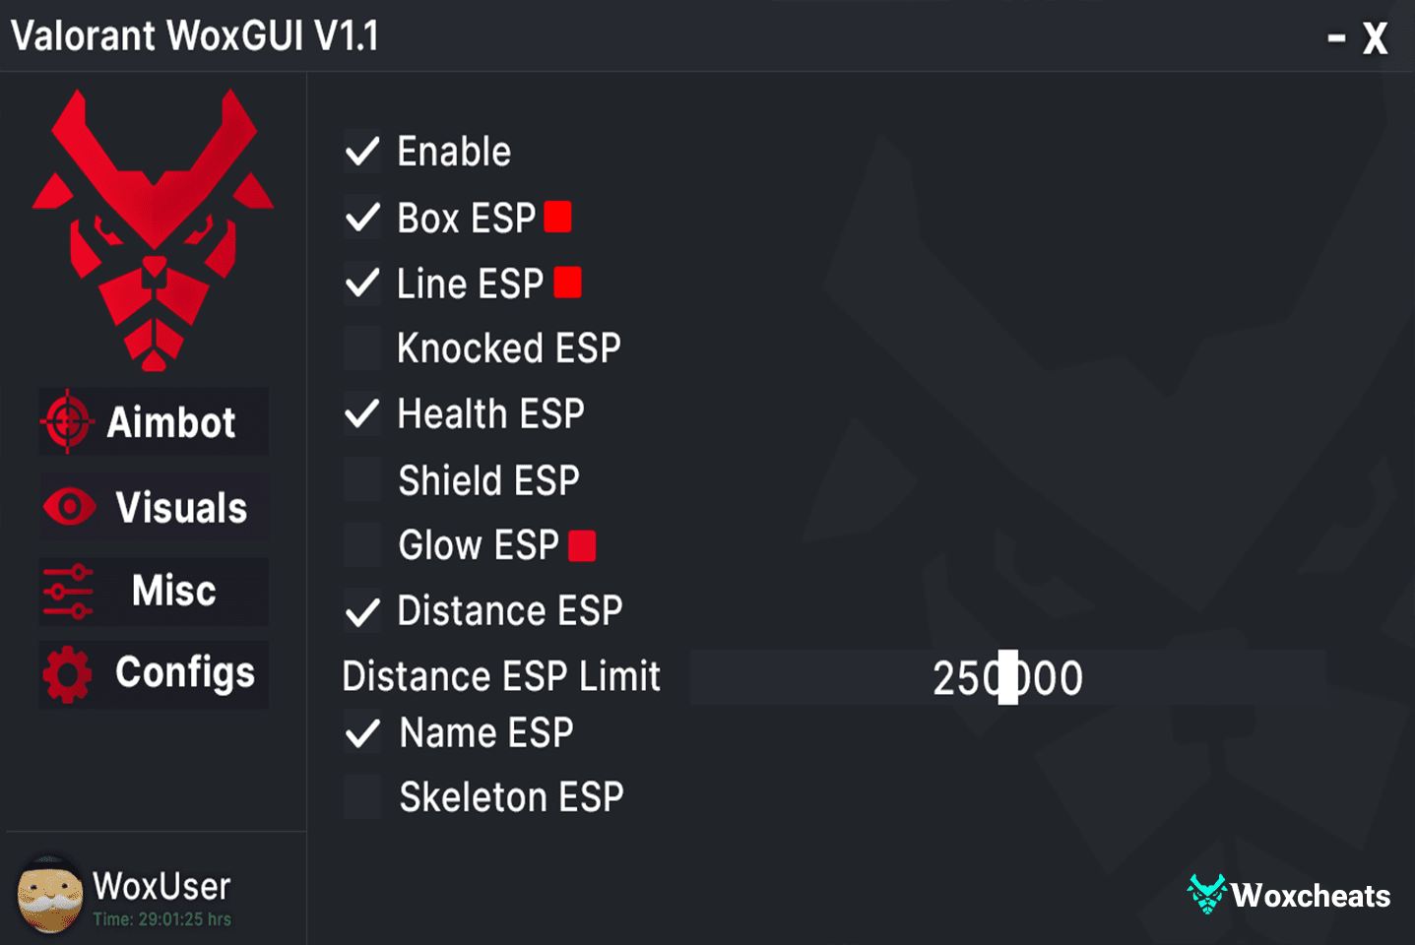
Task: Switch to the Misc tab
Action: tap(173, 591)
